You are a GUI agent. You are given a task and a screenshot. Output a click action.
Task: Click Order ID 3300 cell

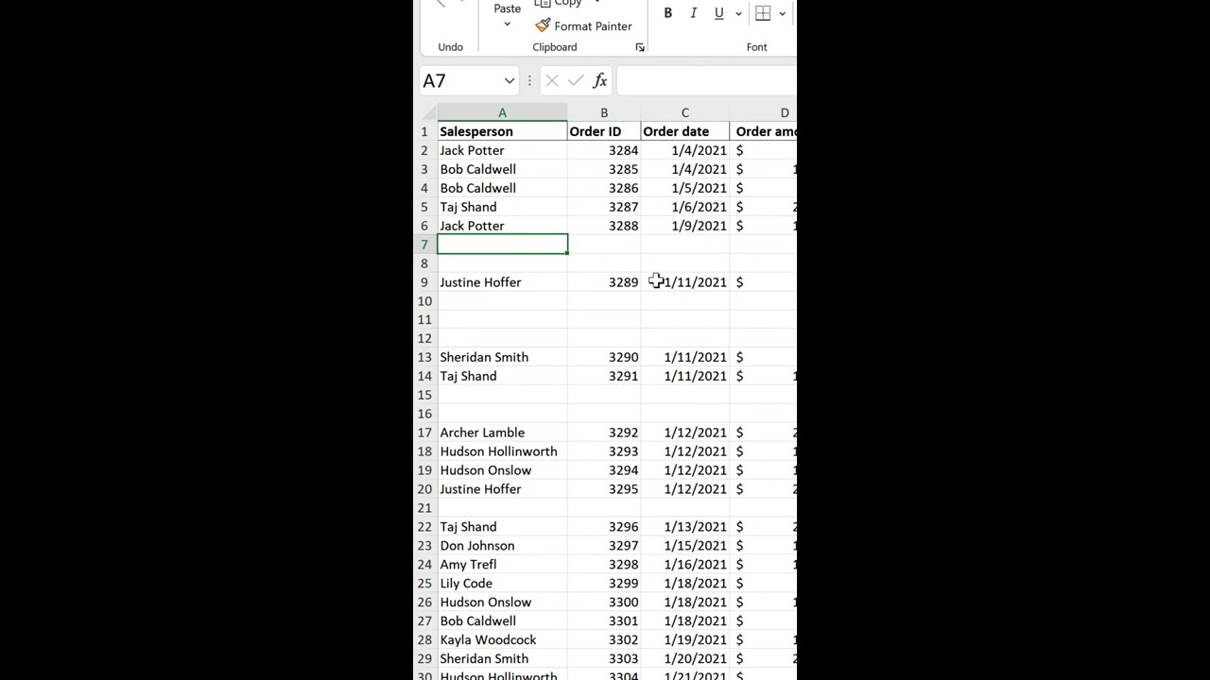604,603
